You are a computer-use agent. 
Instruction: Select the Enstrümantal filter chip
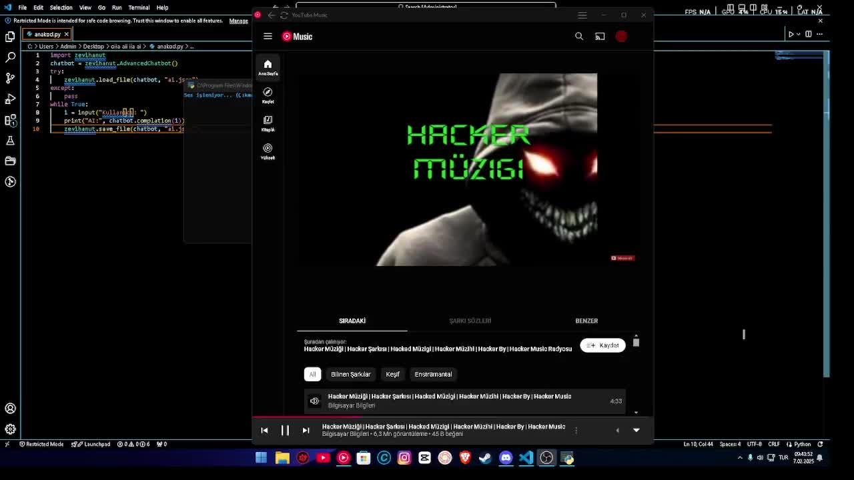coord(433,374)
